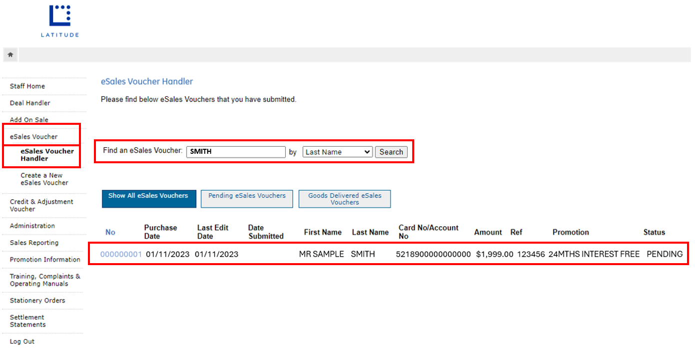Click the Latitude logo

[60, 21]
